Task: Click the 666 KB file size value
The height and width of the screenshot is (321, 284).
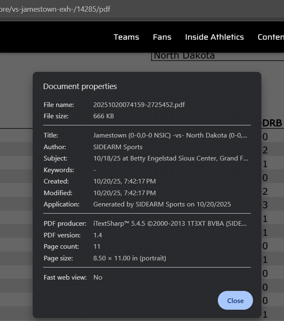Action: 103,116
